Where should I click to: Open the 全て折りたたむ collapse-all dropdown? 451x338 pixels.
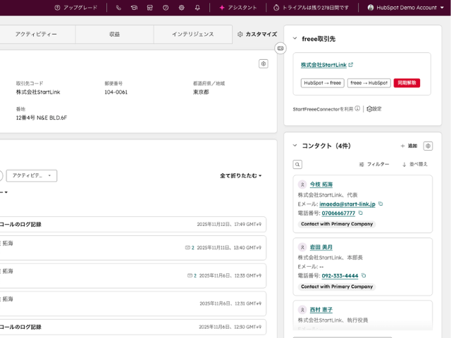[x=241, y=175]
